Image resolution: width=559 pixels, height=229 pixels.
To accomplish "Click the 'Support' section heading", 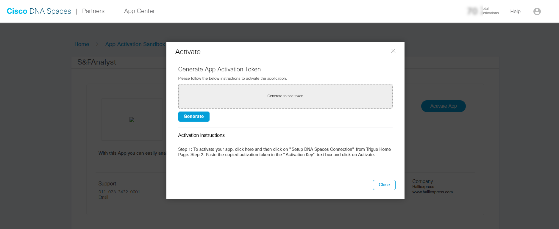I will [107, 184].
